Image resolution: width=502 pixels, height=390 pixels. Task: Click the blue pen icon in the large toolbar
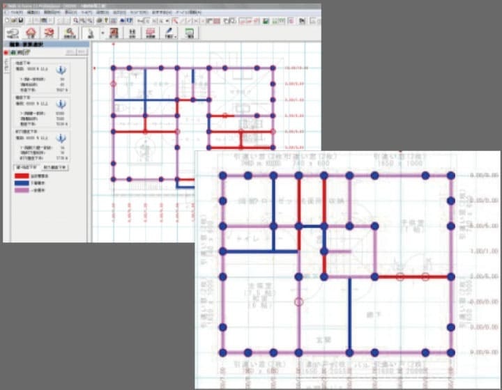(x=170, y=33)
